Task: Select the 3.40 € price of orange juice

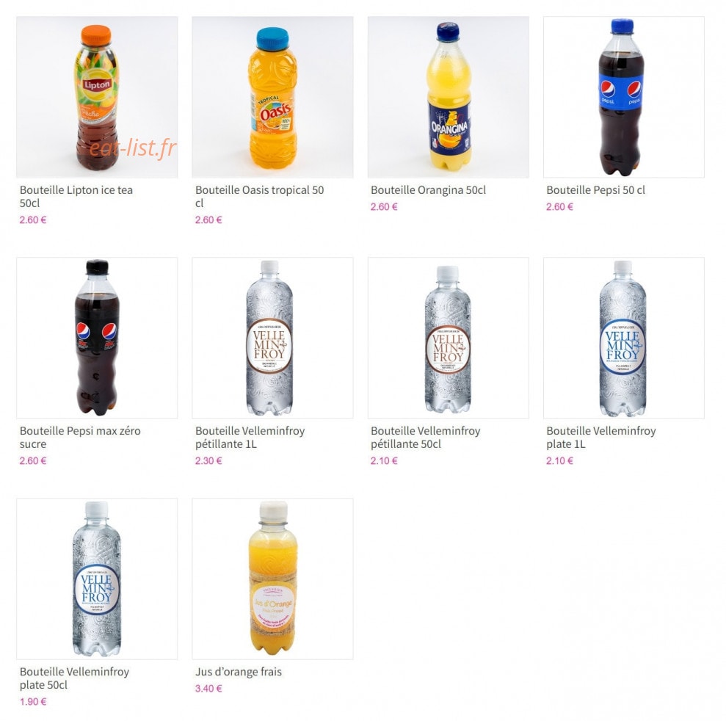Action: (208, 689)
